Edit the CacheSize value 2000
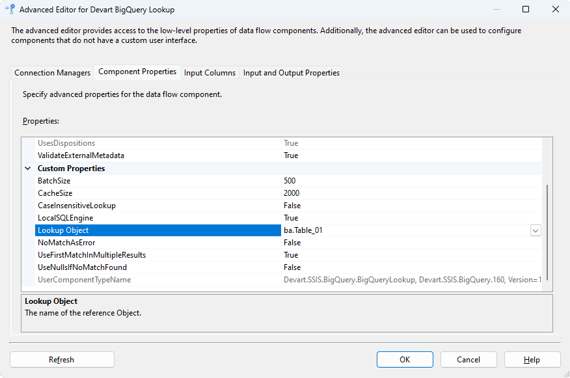 pyautogui.click(x=410, y=193)
